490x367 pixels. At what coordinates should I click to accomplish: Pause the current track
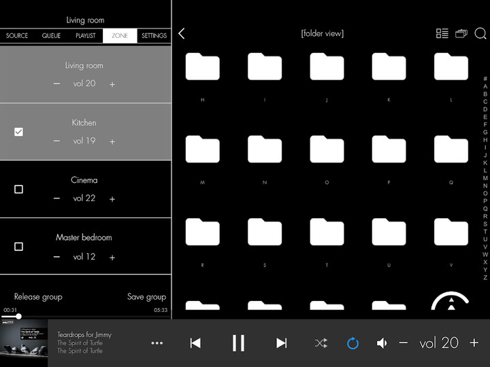click(238, 343)
